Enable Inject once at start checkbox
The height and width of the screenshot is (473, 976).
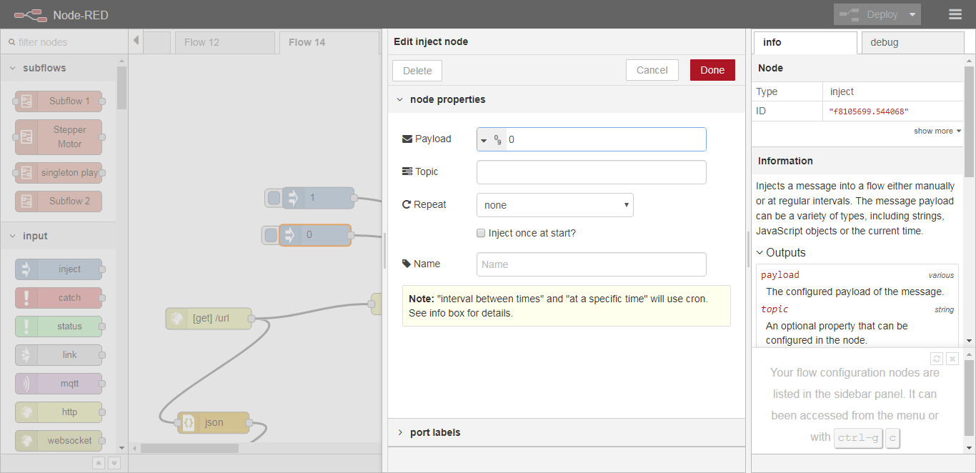482,233
